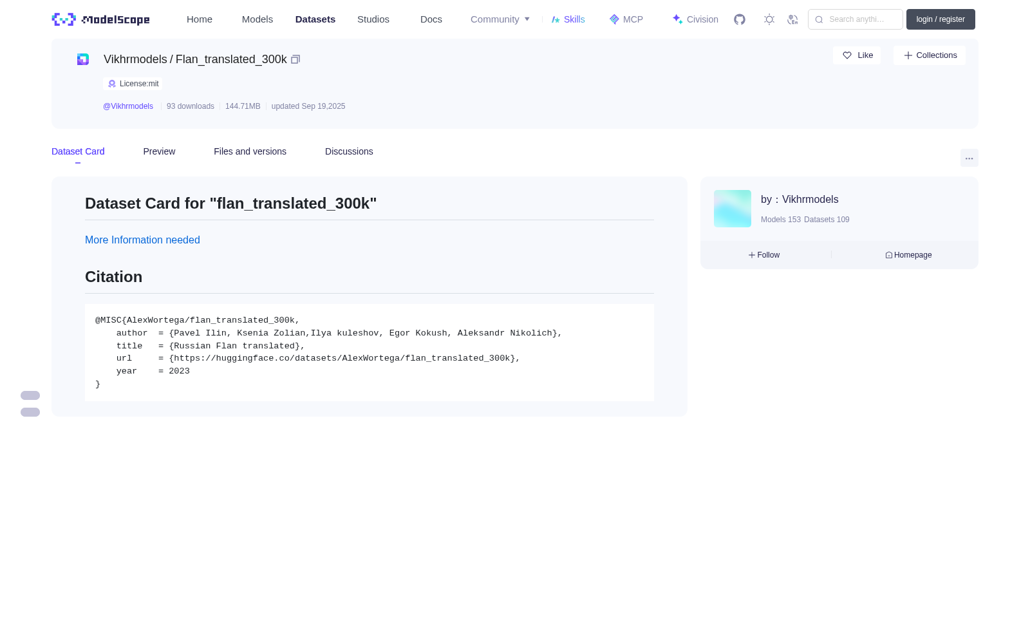Click the '144.71MB' size text
Image resolution: width=1030 pixels, height=644 pixels.
coord(243,106)
